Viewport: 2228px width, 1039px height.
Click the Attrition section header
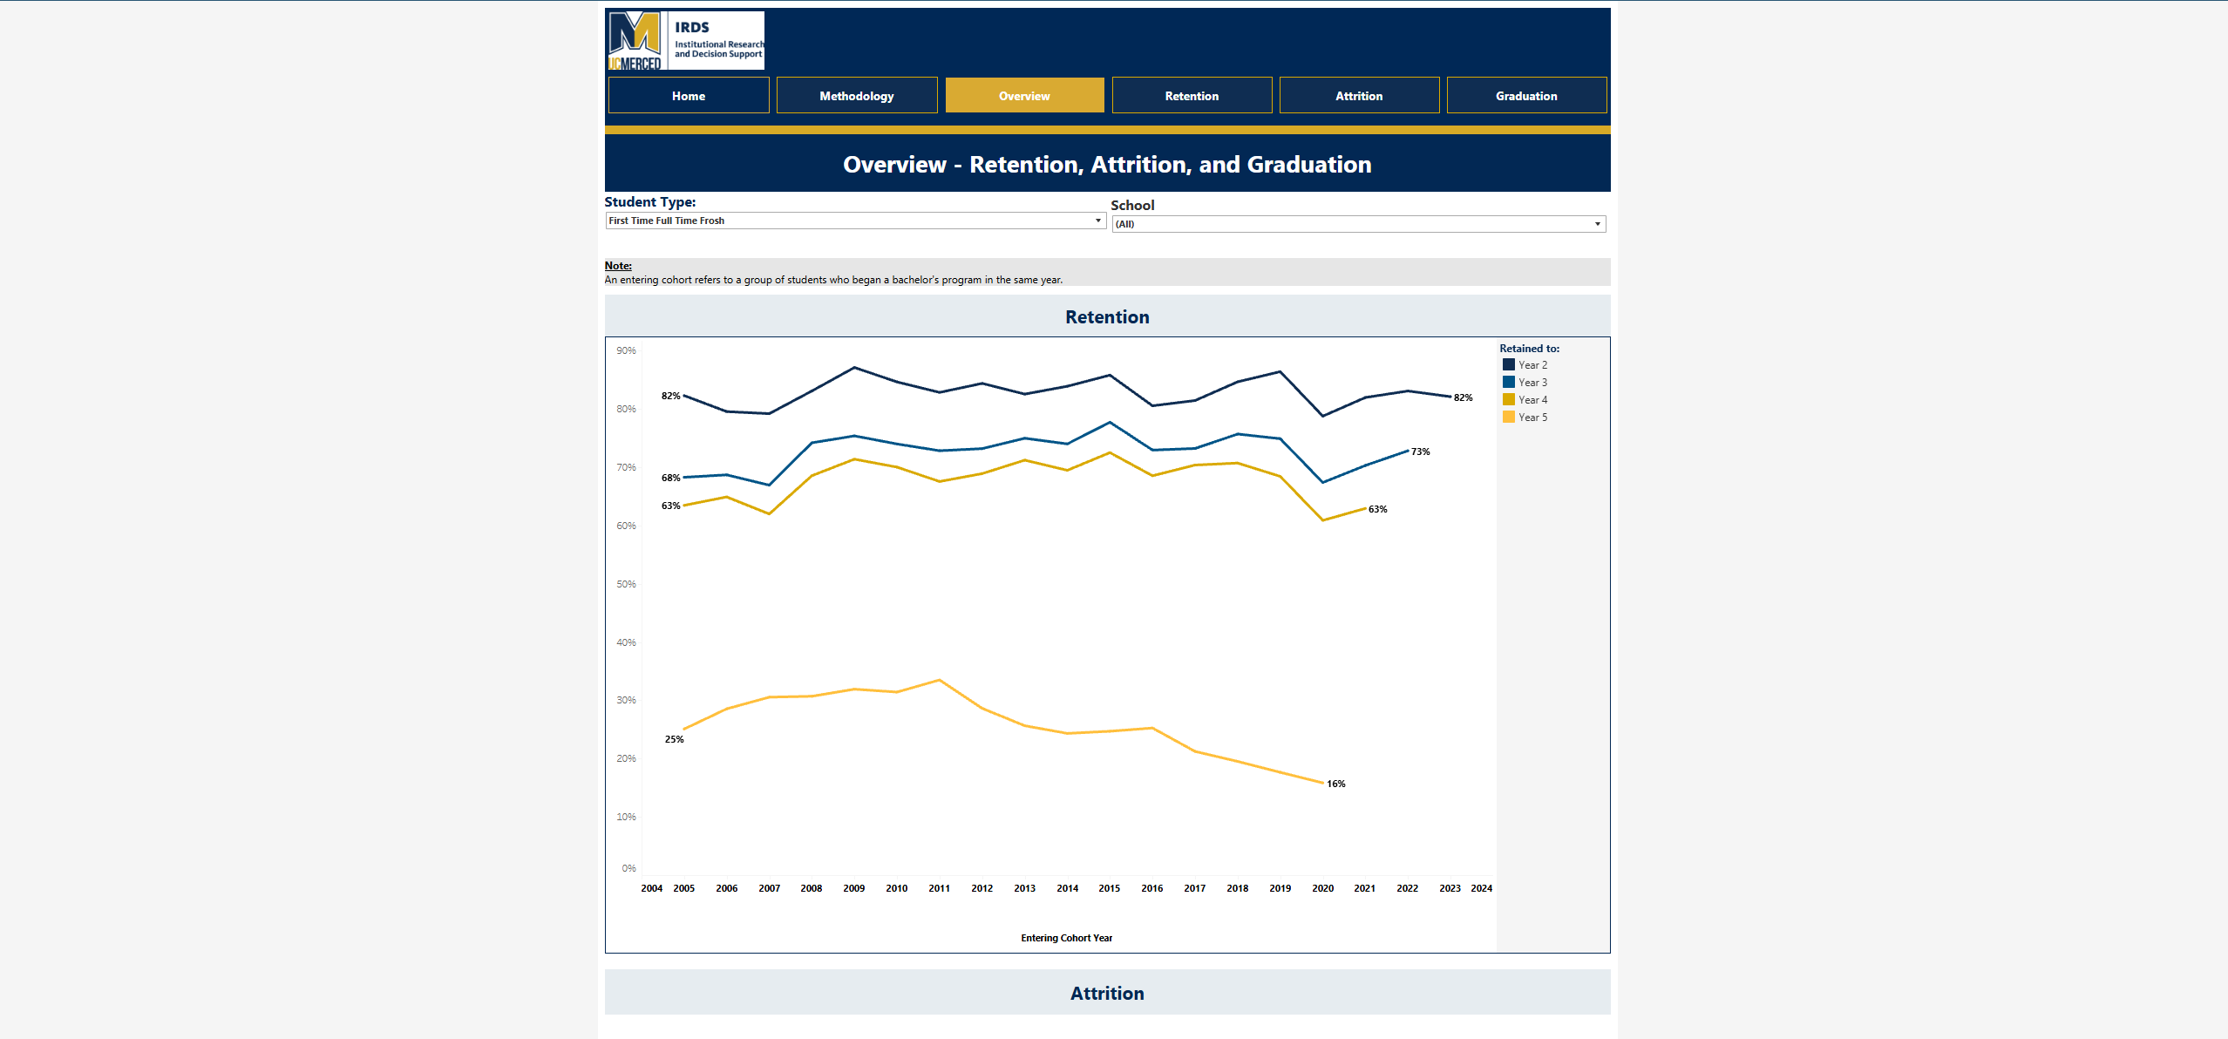click(x=1107, y=993)
